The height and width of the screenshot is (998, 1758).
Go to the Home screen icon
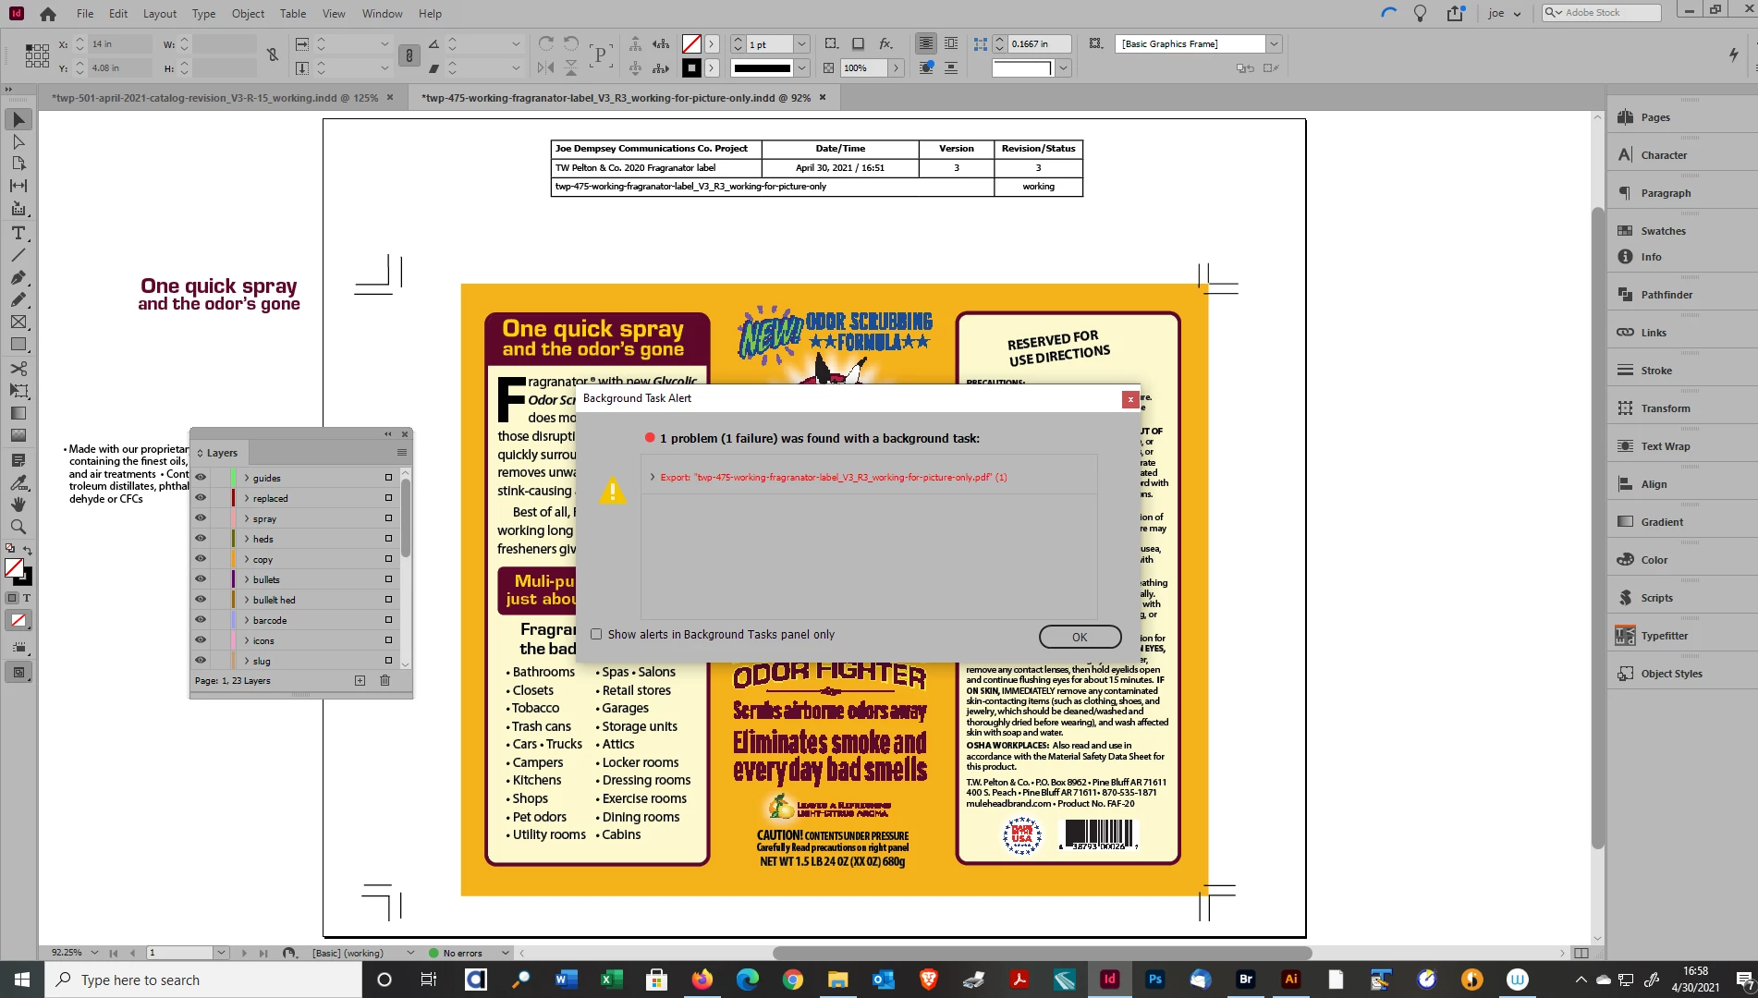[48, 14]
